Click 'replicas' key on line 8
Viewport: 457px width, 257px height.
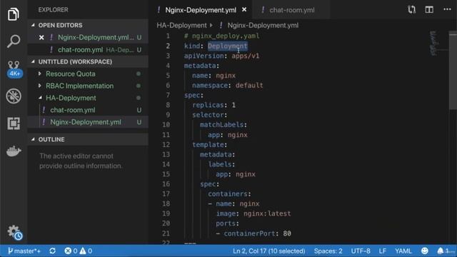(x=208, y=105)
